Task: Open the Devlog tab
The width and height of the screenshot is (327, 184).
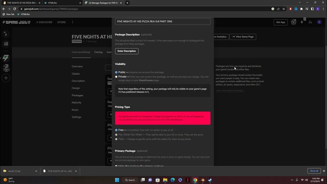Action: tap(98, 52)
